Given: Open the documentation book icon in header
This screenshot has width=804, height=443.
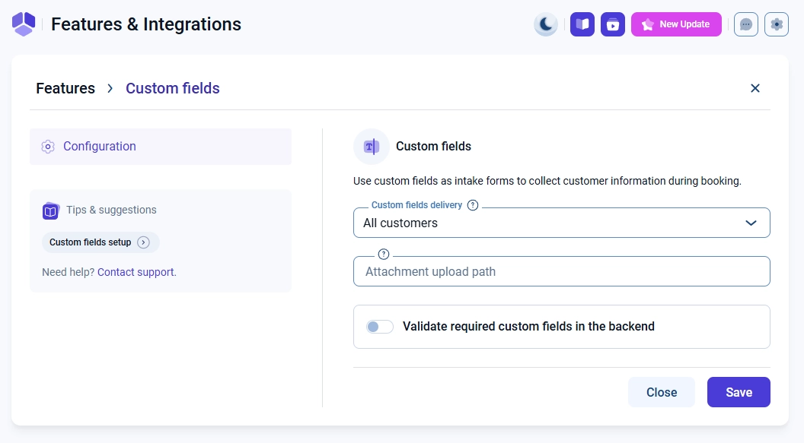Looking at the screenshot, I should tap(582, 24).
